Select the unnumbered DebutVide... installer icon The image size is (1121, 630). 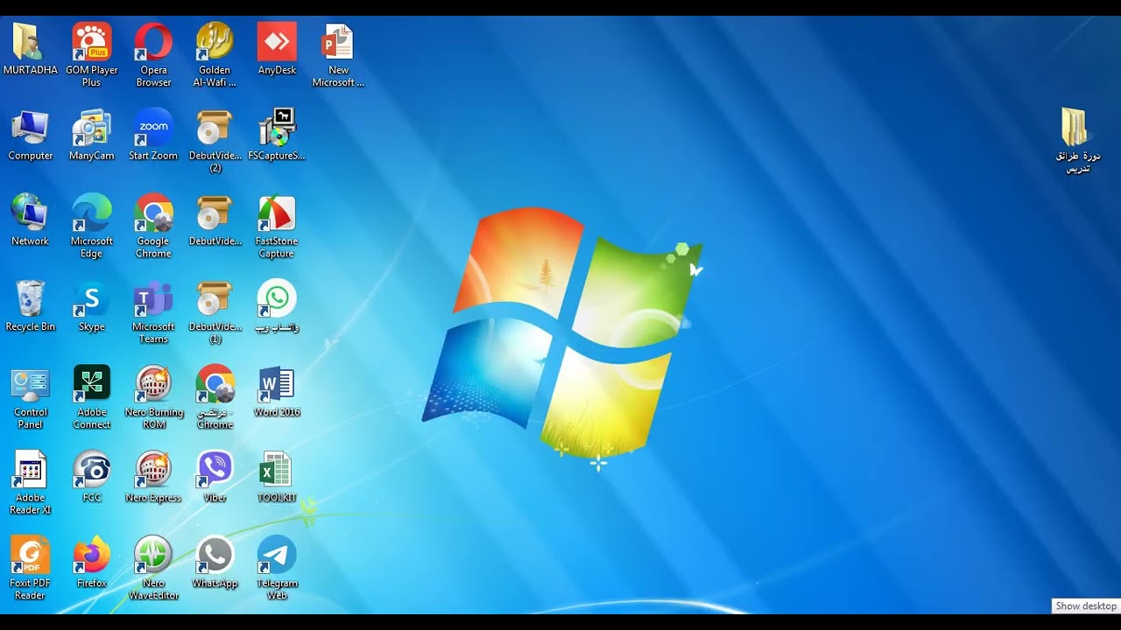[x=215, y=213]
